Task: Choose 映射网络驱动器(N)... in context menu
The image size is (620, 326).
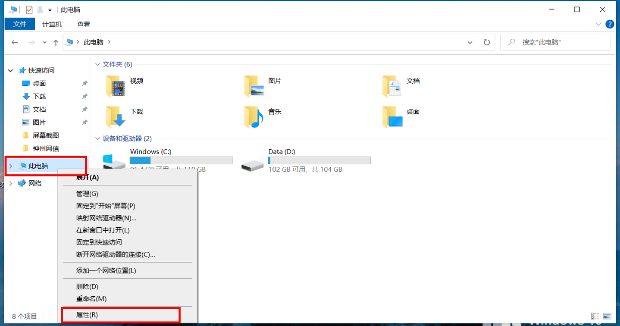Action: [128, 218]
